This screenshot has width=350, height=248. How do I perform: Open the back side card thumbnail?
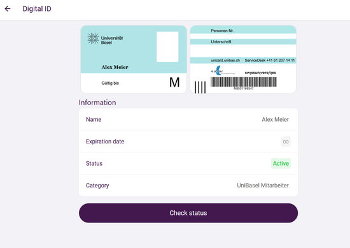[243, 59]
